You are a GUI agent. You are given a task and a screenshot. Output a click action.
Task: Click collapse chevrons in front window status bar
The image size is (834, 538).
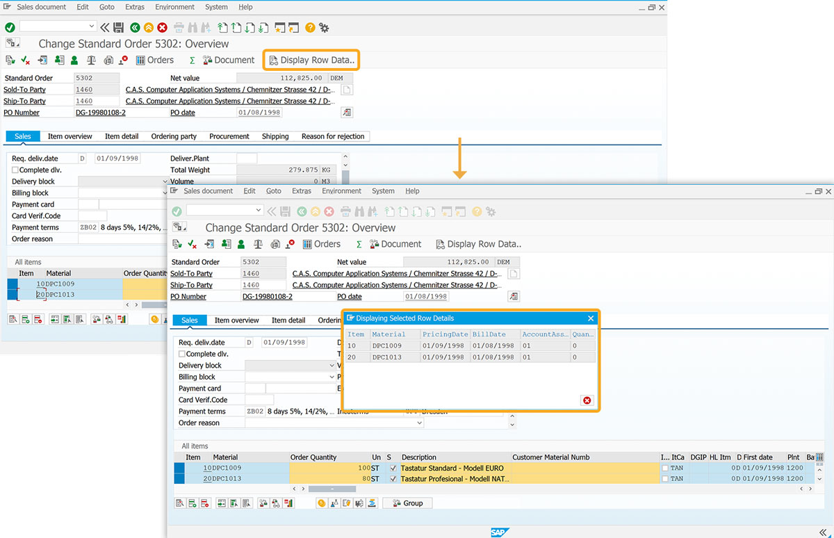pos(823,532)
